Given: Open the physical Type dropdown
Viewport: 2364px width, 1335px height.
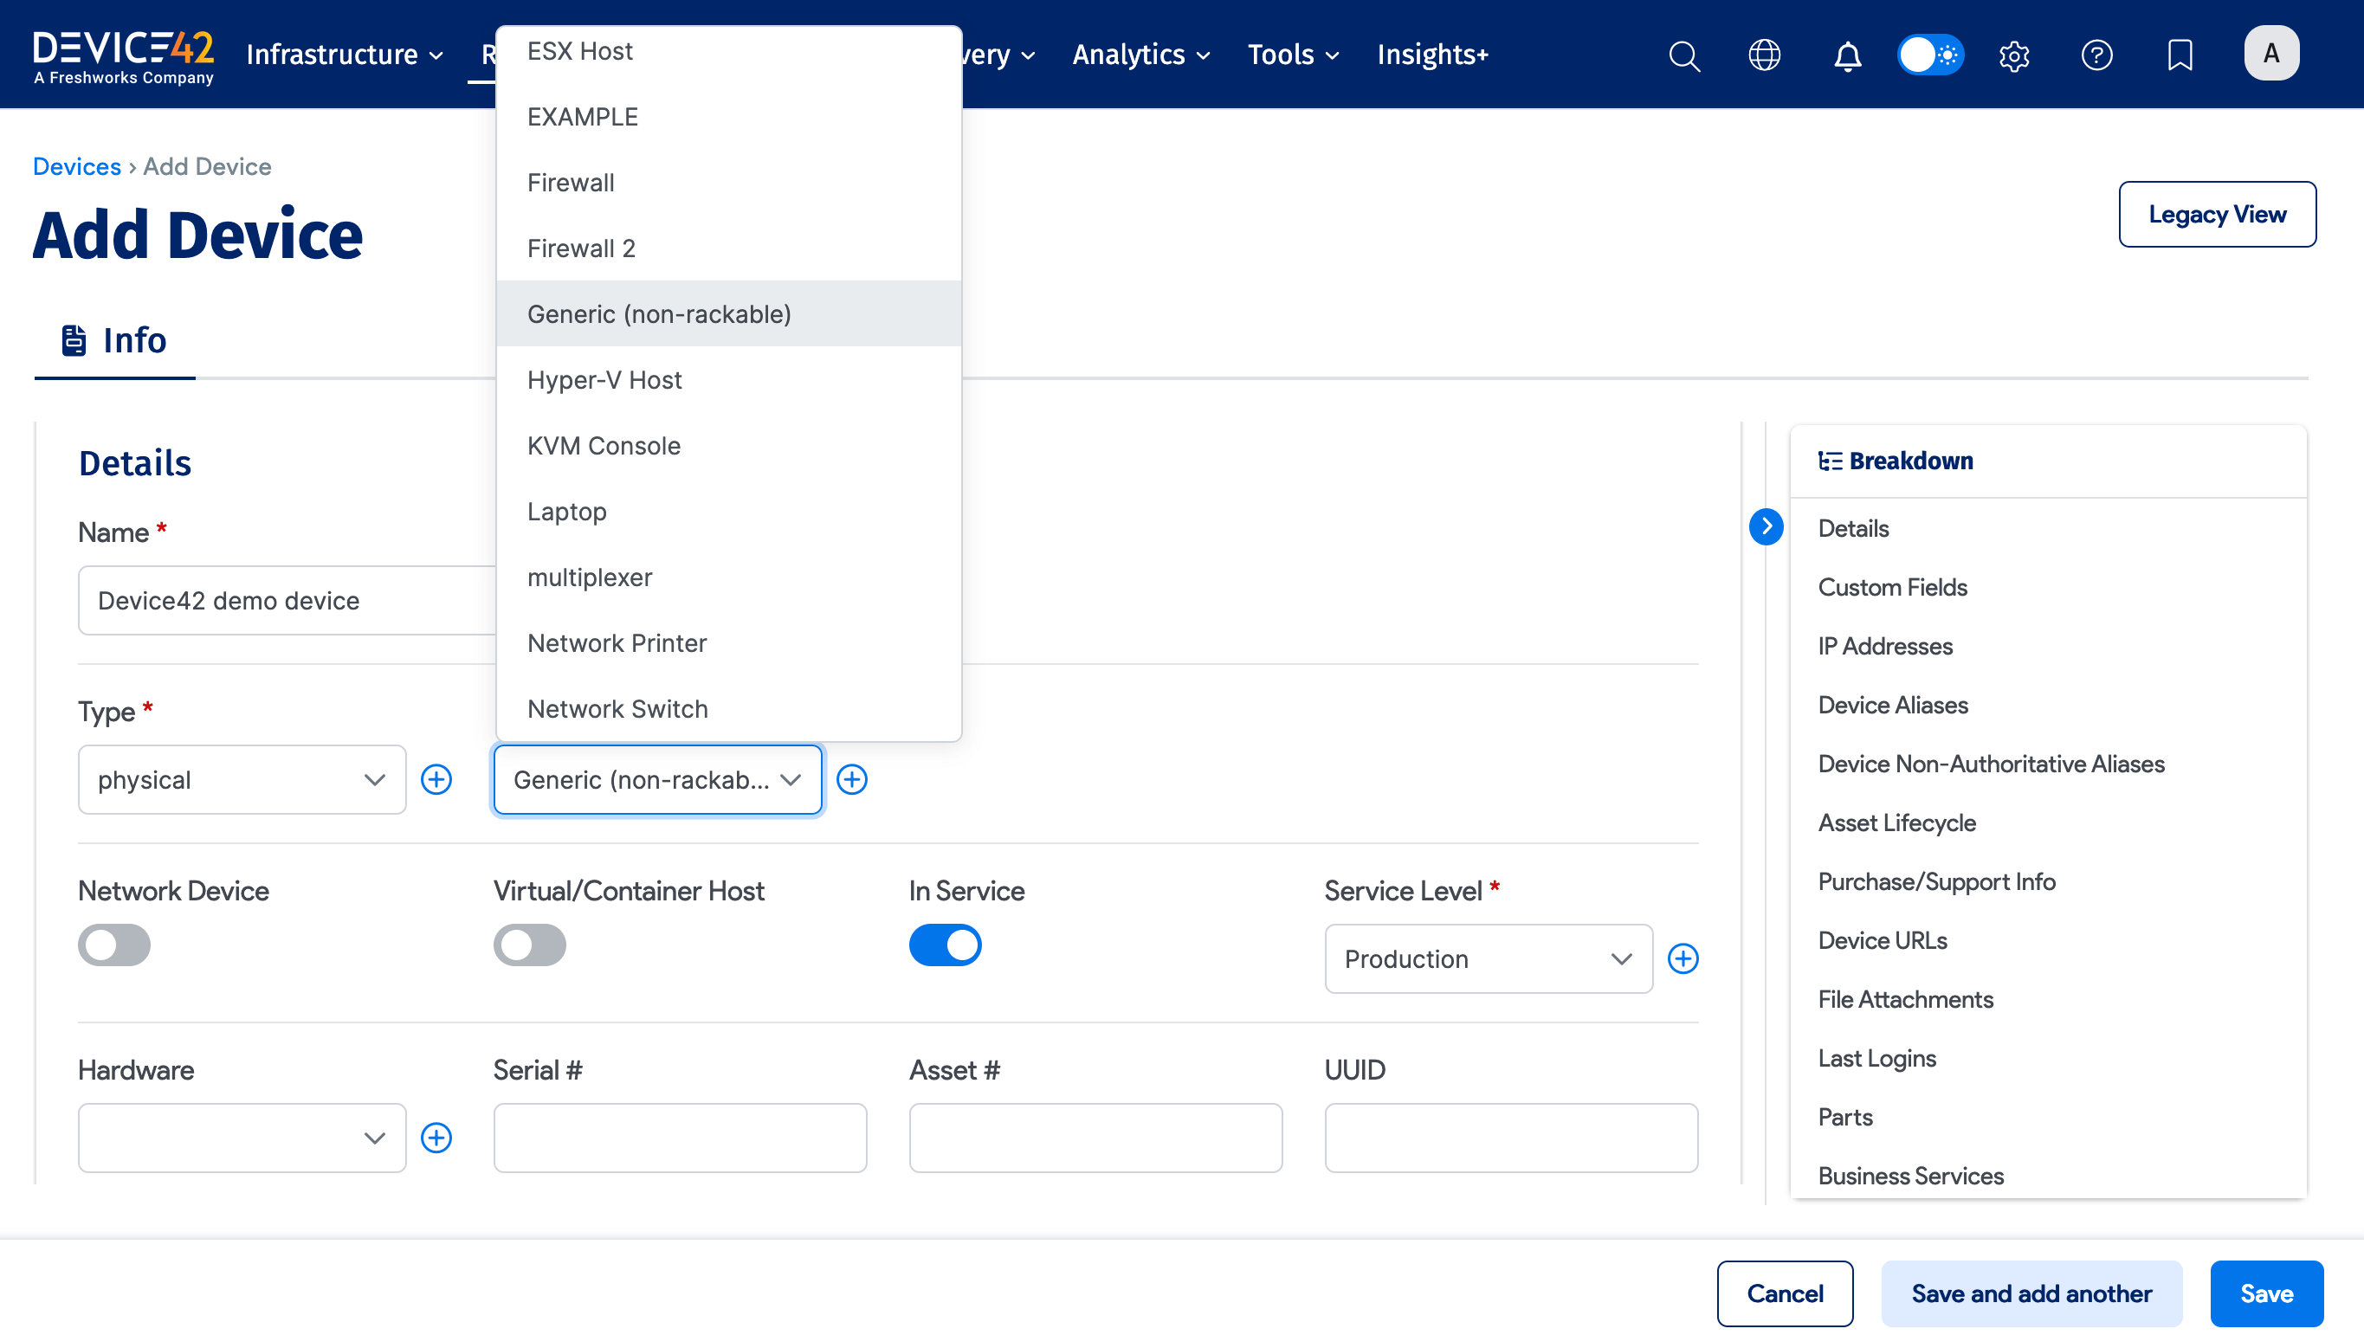Looking at the screenshot, I should [242, 780].
